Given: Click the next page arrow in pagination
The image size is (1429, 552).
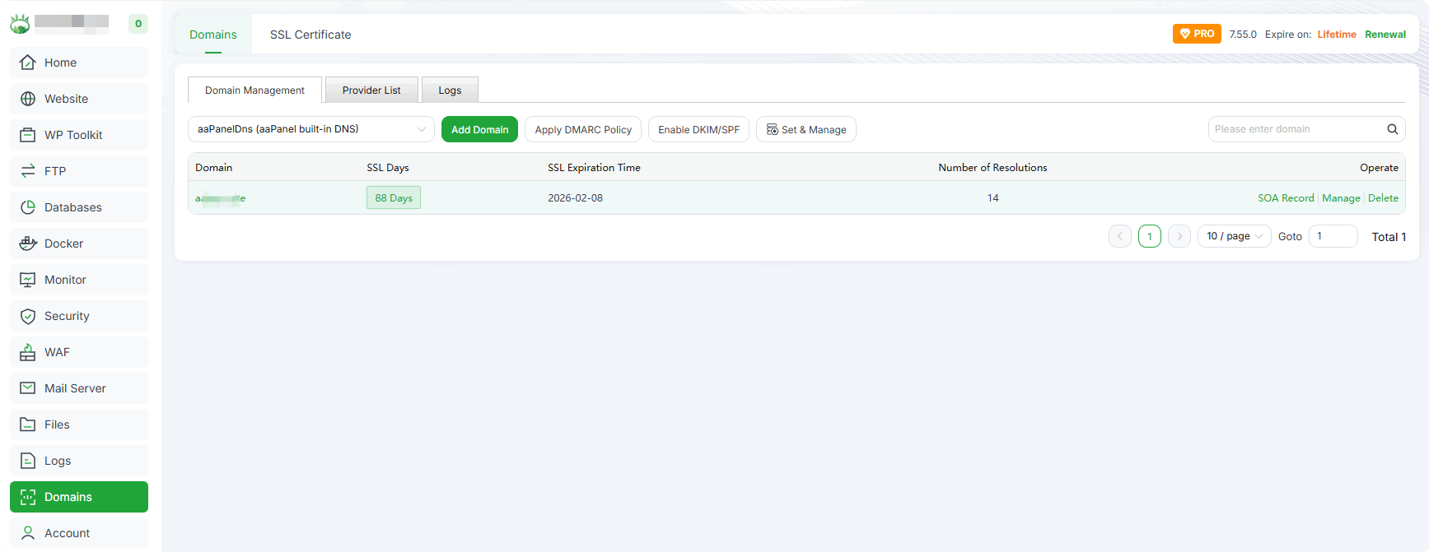Looking at the screenshot, I should coord(1179,236).
